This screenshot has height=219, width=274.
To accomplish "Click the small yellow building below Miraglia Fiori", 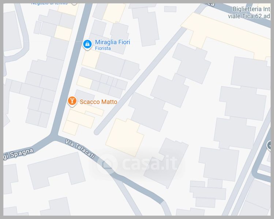I will tap(90, 59).
